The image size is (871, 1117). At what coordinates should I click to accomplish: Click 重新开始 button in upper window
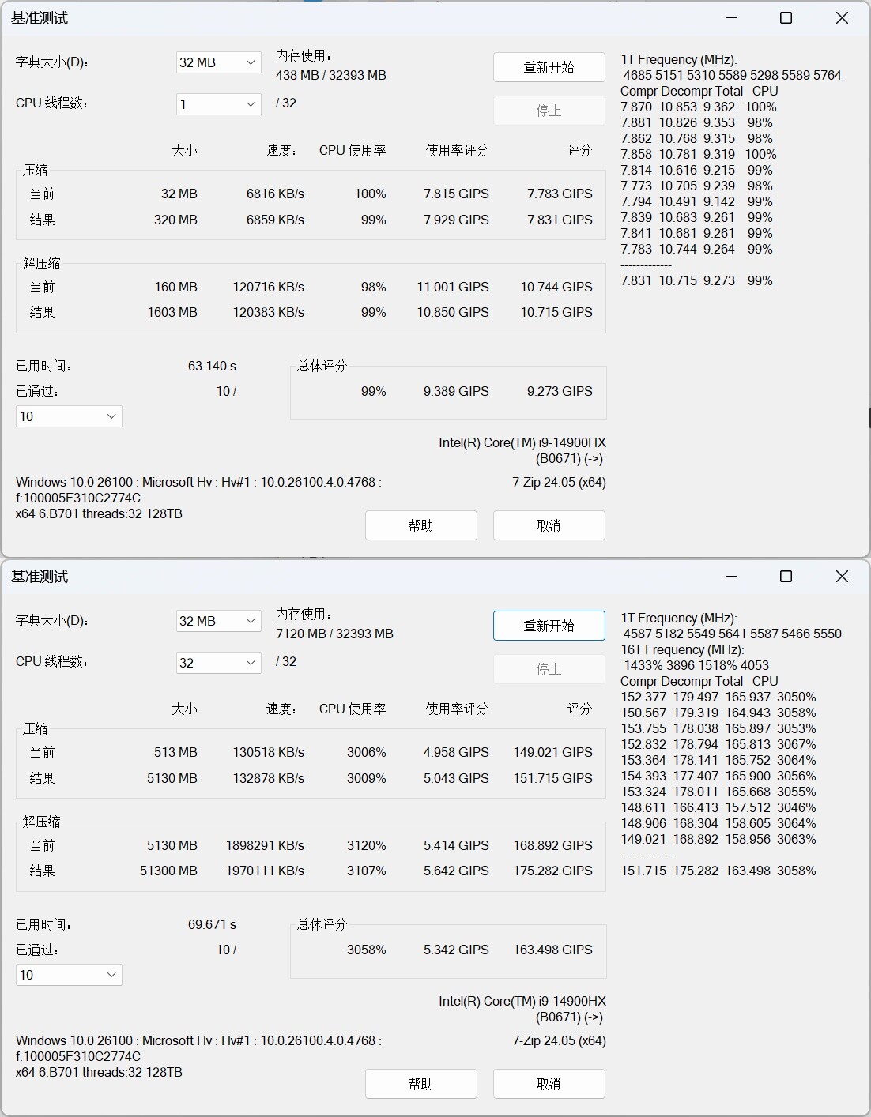coord(549,67)
